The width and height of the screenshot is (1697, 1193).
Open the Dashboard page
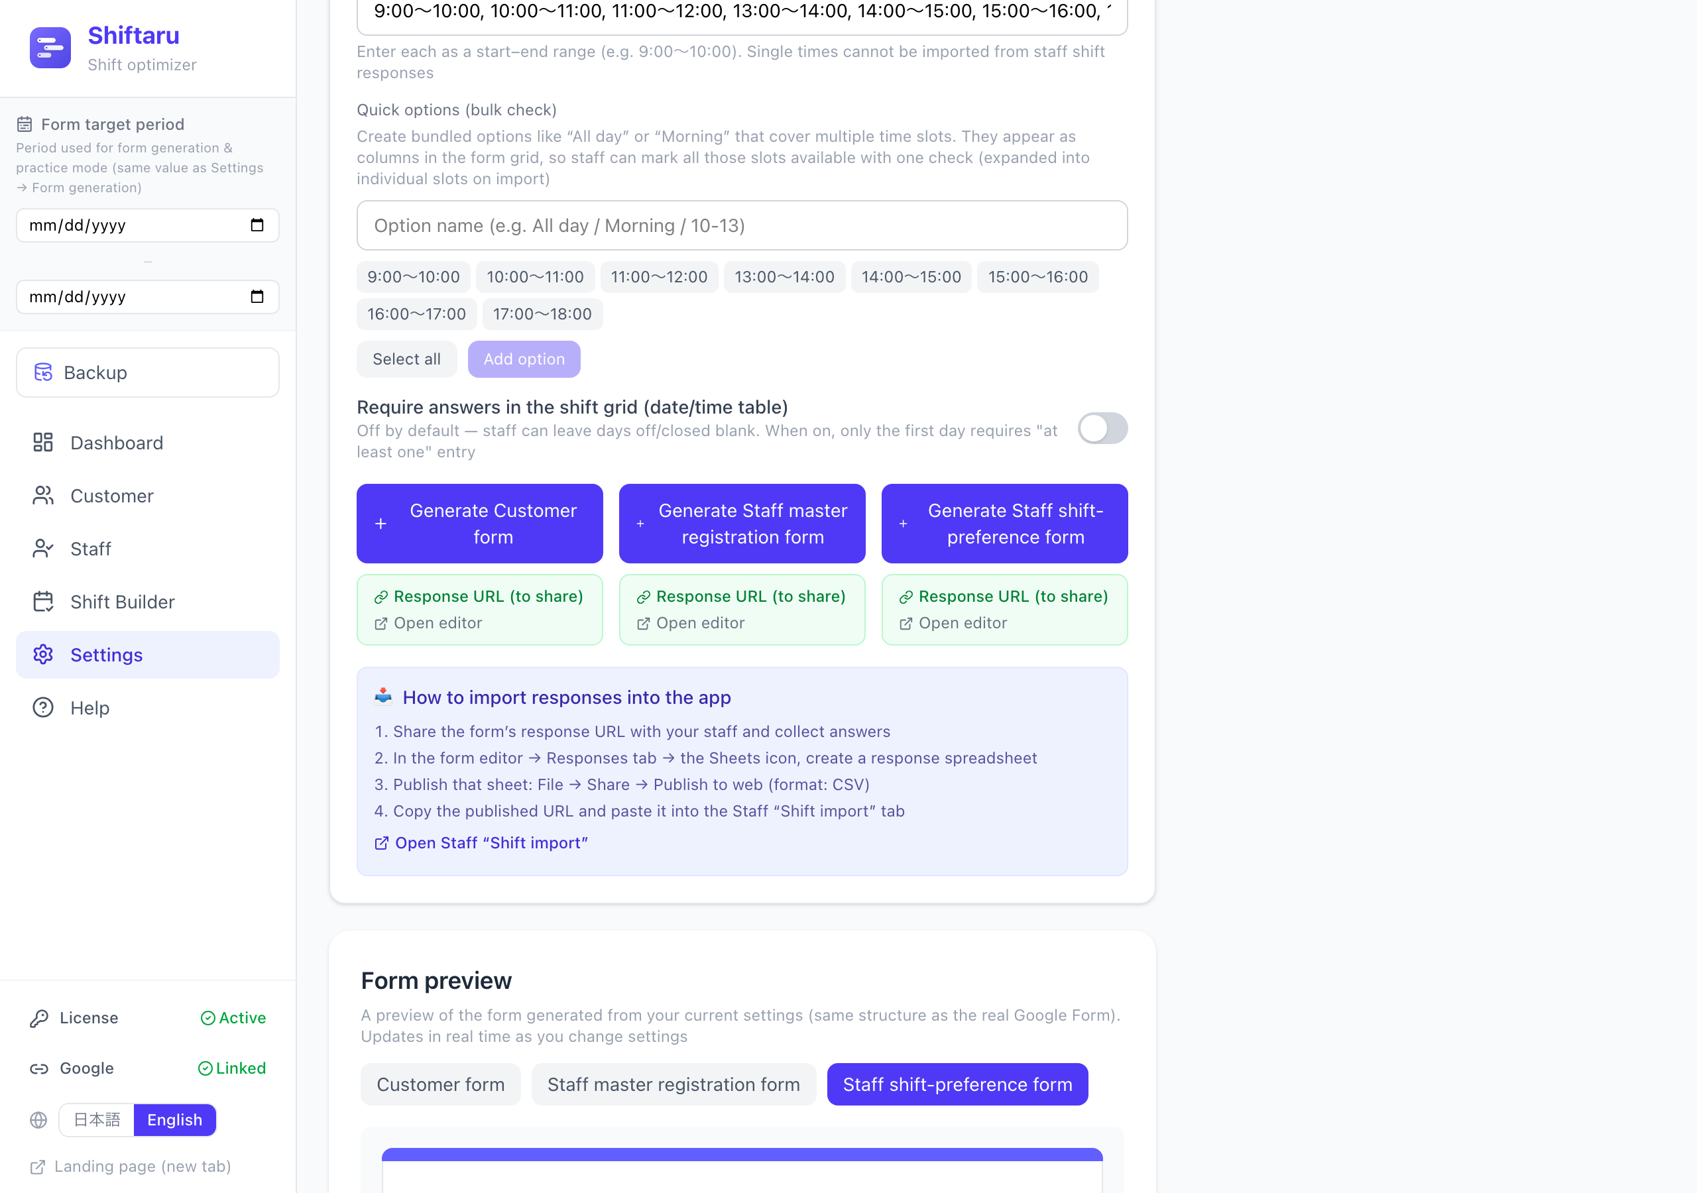coord(148,442)
